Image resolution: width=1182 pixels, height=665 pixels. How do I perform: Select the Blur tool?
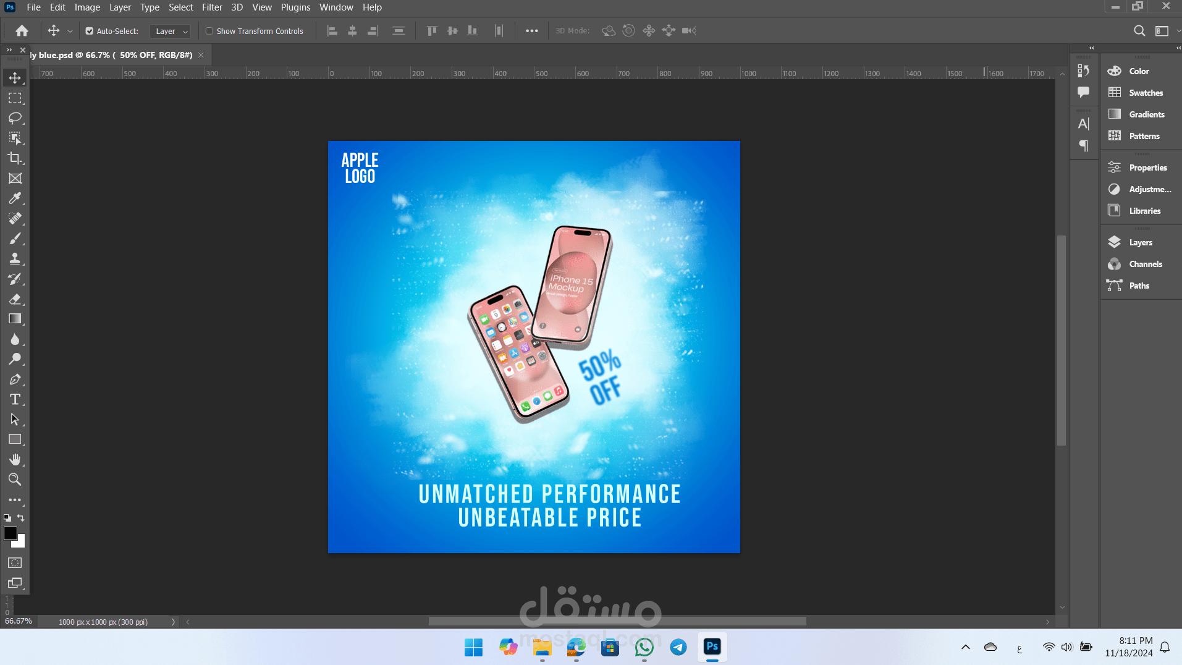click(x=15, y=339)
